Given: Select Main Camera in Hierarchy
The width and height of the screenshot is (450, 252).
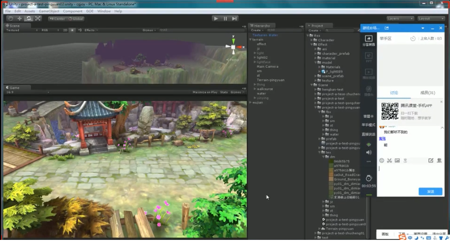Looking at the screenshot, I should [x=267, y=67].
